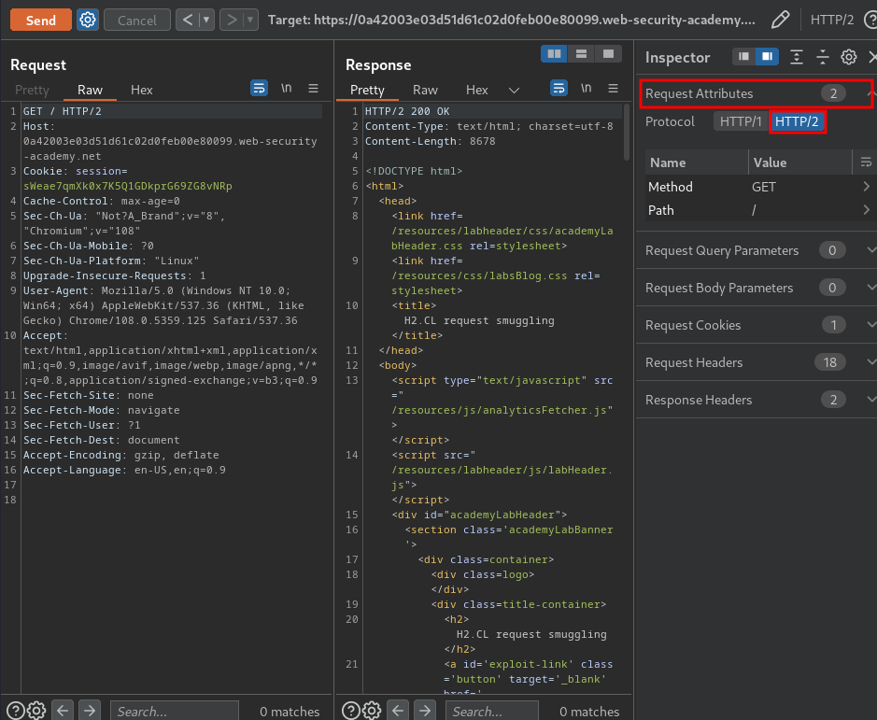Screen dimensions: 877x720
Task: Select the Request Hex tab
Action: 142,90
